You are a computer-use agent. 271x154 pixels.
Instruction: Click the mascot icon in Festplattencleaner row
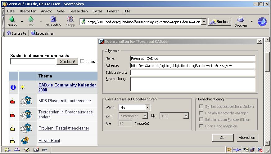click(26, 128)
